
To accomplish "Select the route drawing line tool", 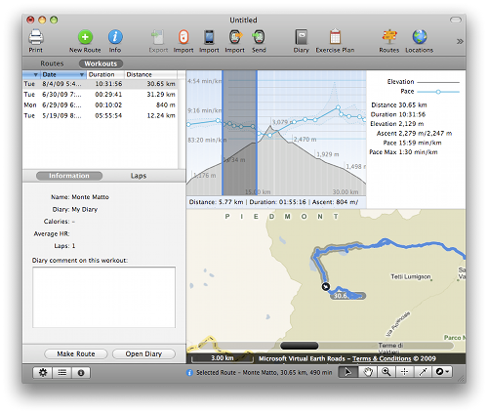I will tap(423, 372).
